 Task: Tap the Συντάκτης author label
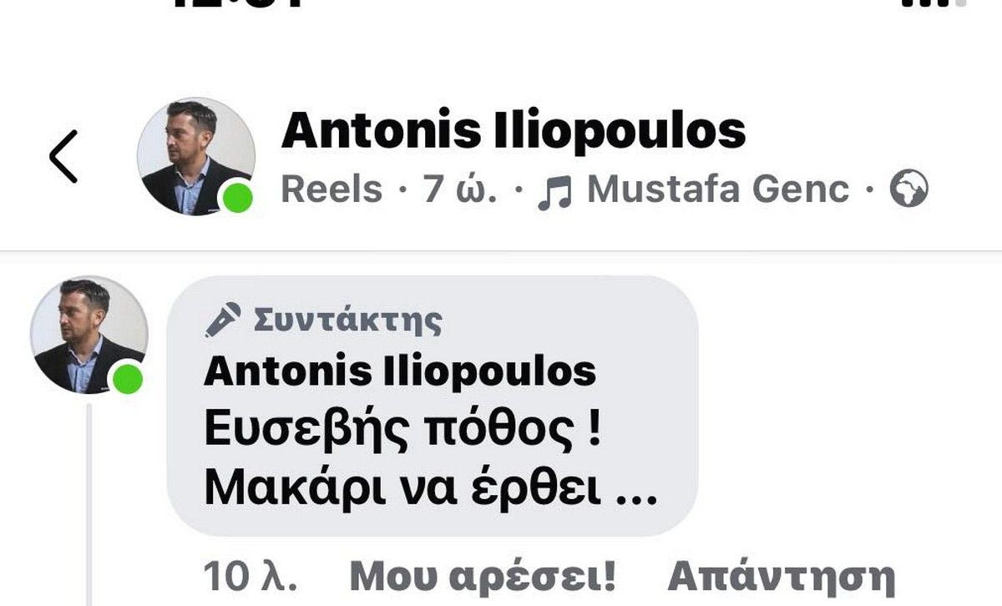pyautogui.click(x=347, y=320)
